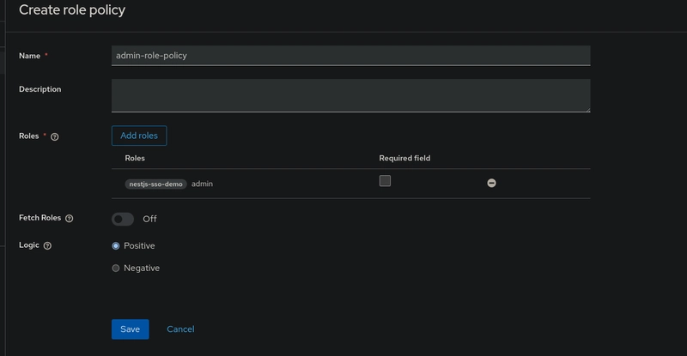This screenshot has height=356, width=687.
Task: Grab the Description resize handle corner
Action: [587, 110]
